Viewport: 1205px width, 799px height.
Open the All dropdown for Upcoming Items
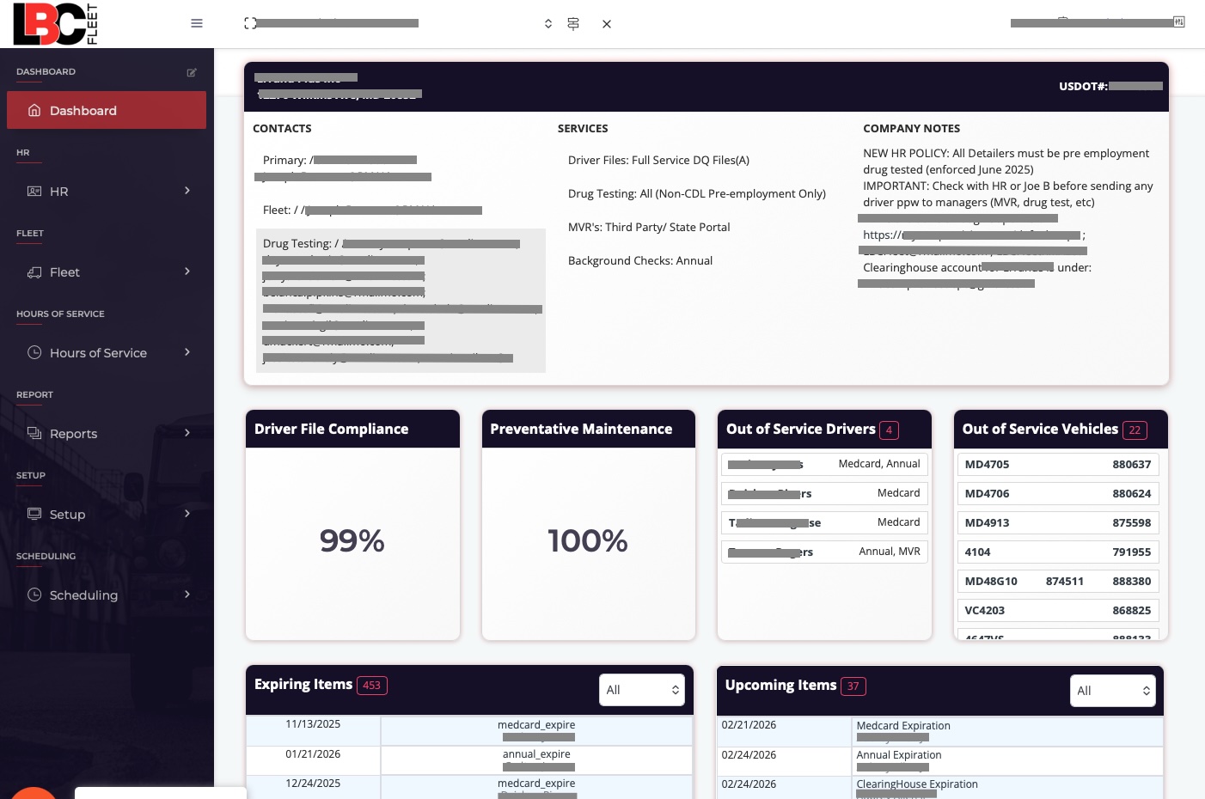pos(1113,691)
